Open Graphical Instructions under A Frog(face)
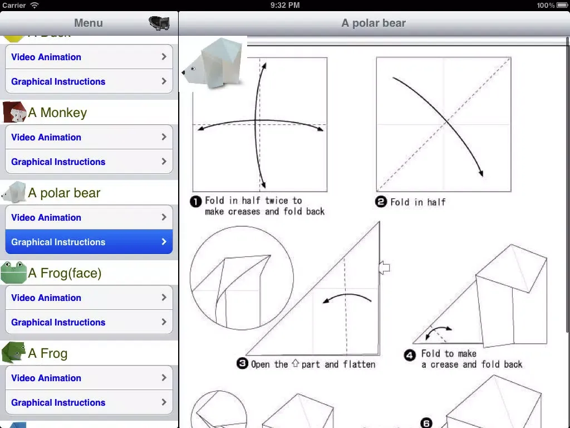The height and width of the screenshot is (428, 570). point(89,322)
